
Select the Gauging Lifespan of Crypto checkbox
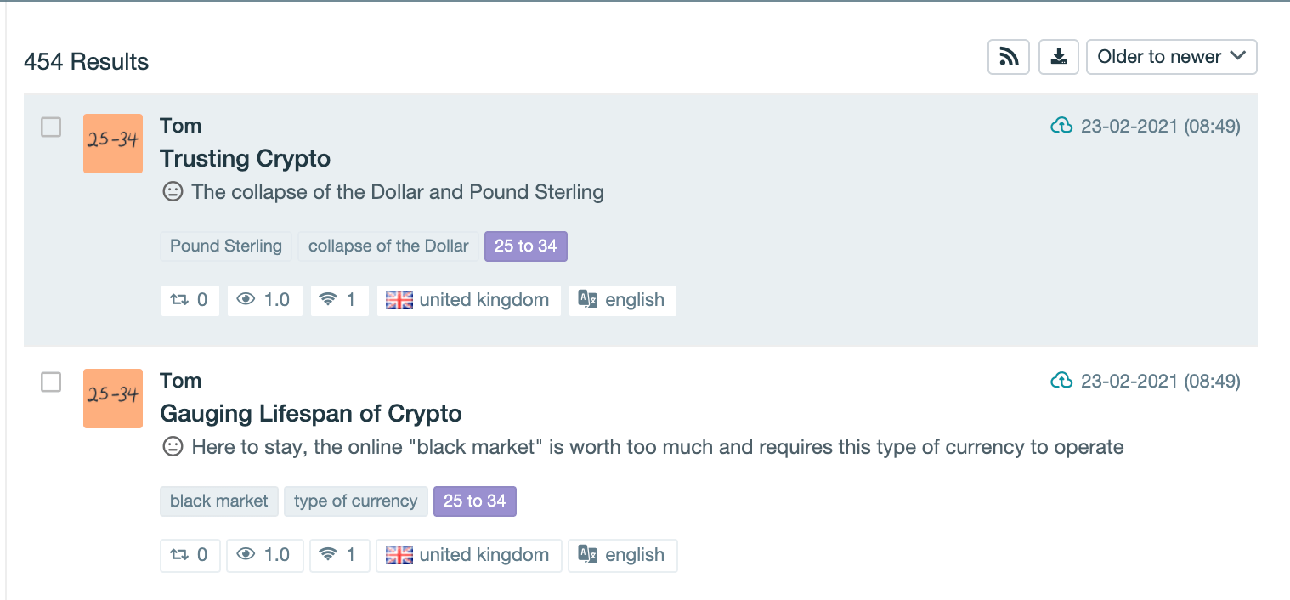coord(52,382)
